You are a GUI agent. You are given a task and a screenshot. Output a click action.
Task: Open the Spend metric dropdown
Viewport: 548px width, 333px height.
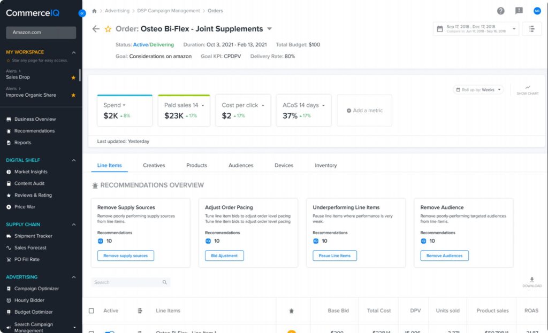click(x=124, y=105)
